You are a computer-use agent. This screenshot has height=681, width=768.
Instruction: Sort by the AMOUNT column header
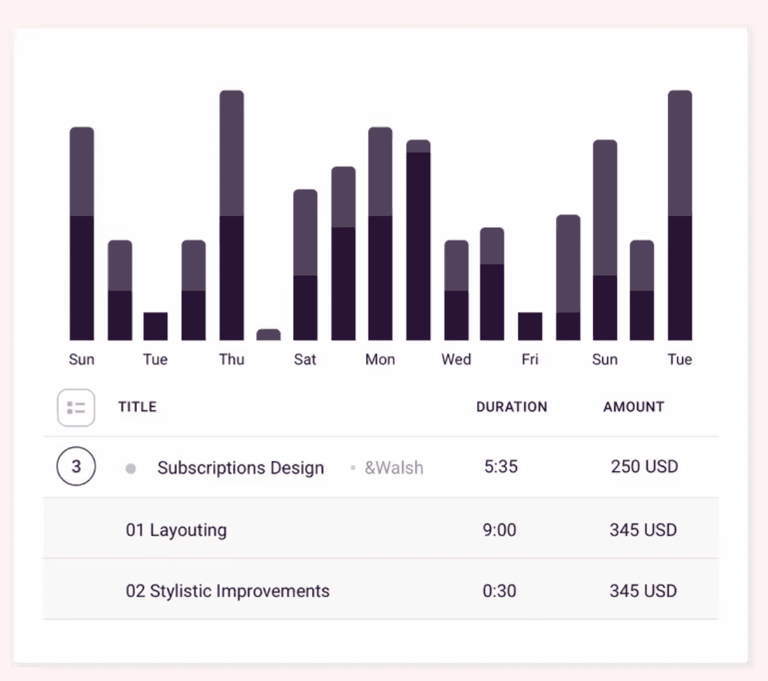click(x=634, y=407)
